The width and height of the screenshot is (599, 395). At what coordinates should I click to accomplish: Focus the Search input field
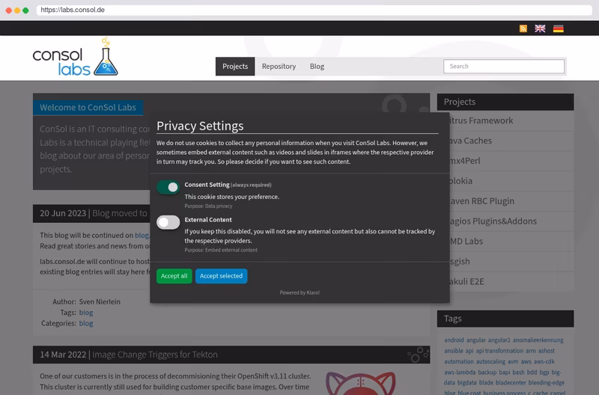pos(504,67)
